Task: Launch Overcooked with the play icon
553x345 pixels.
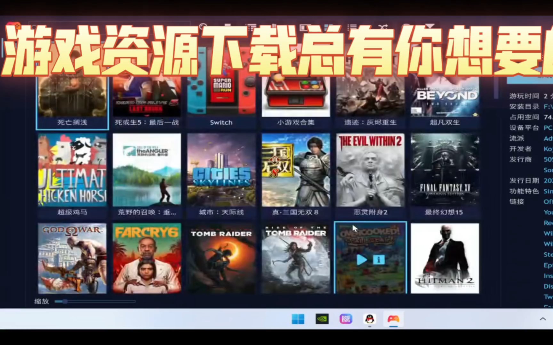Action: tap(362, 260)
